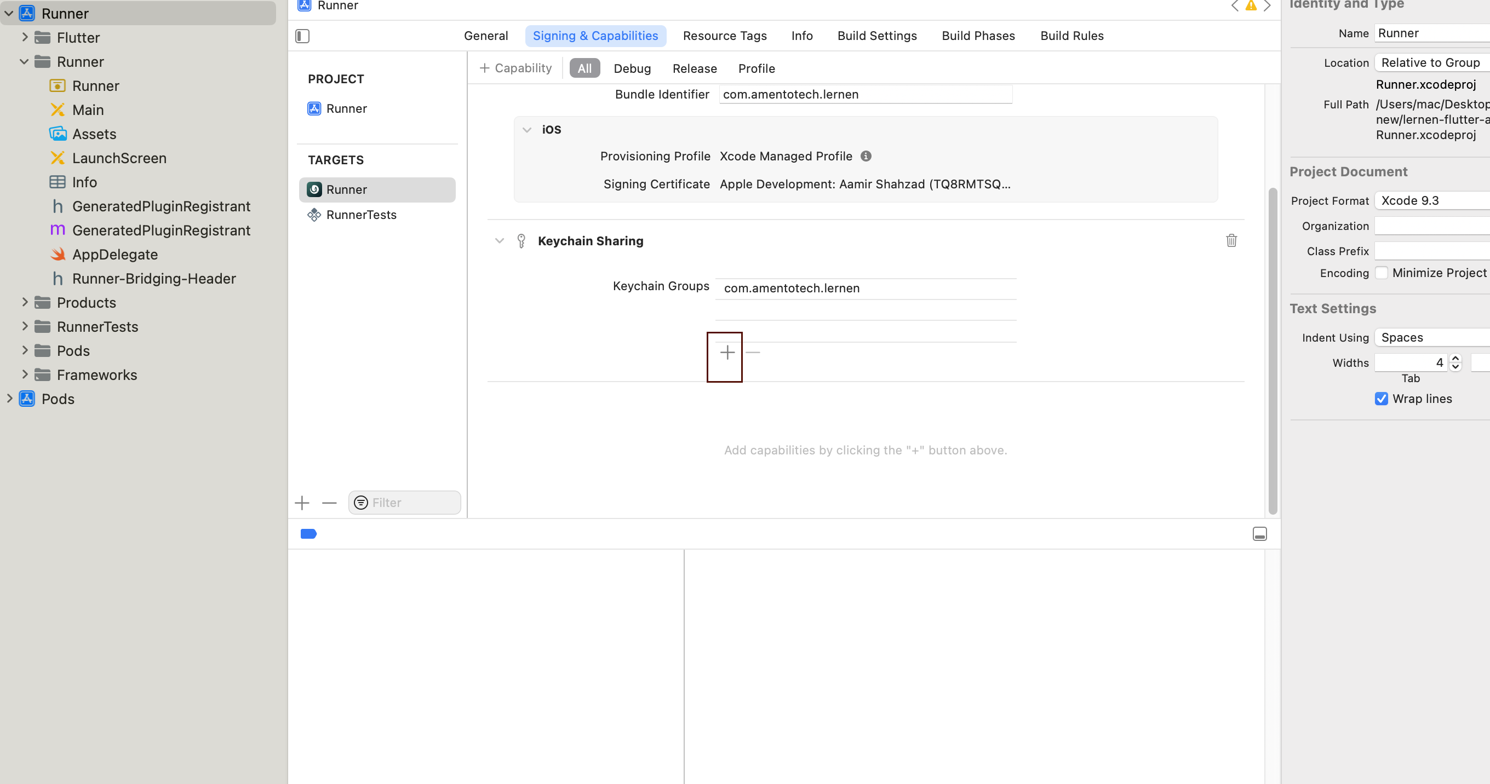Select the Release configuration filter
Viewport: 1490px width, 784px height.
[x=695, y=68]
